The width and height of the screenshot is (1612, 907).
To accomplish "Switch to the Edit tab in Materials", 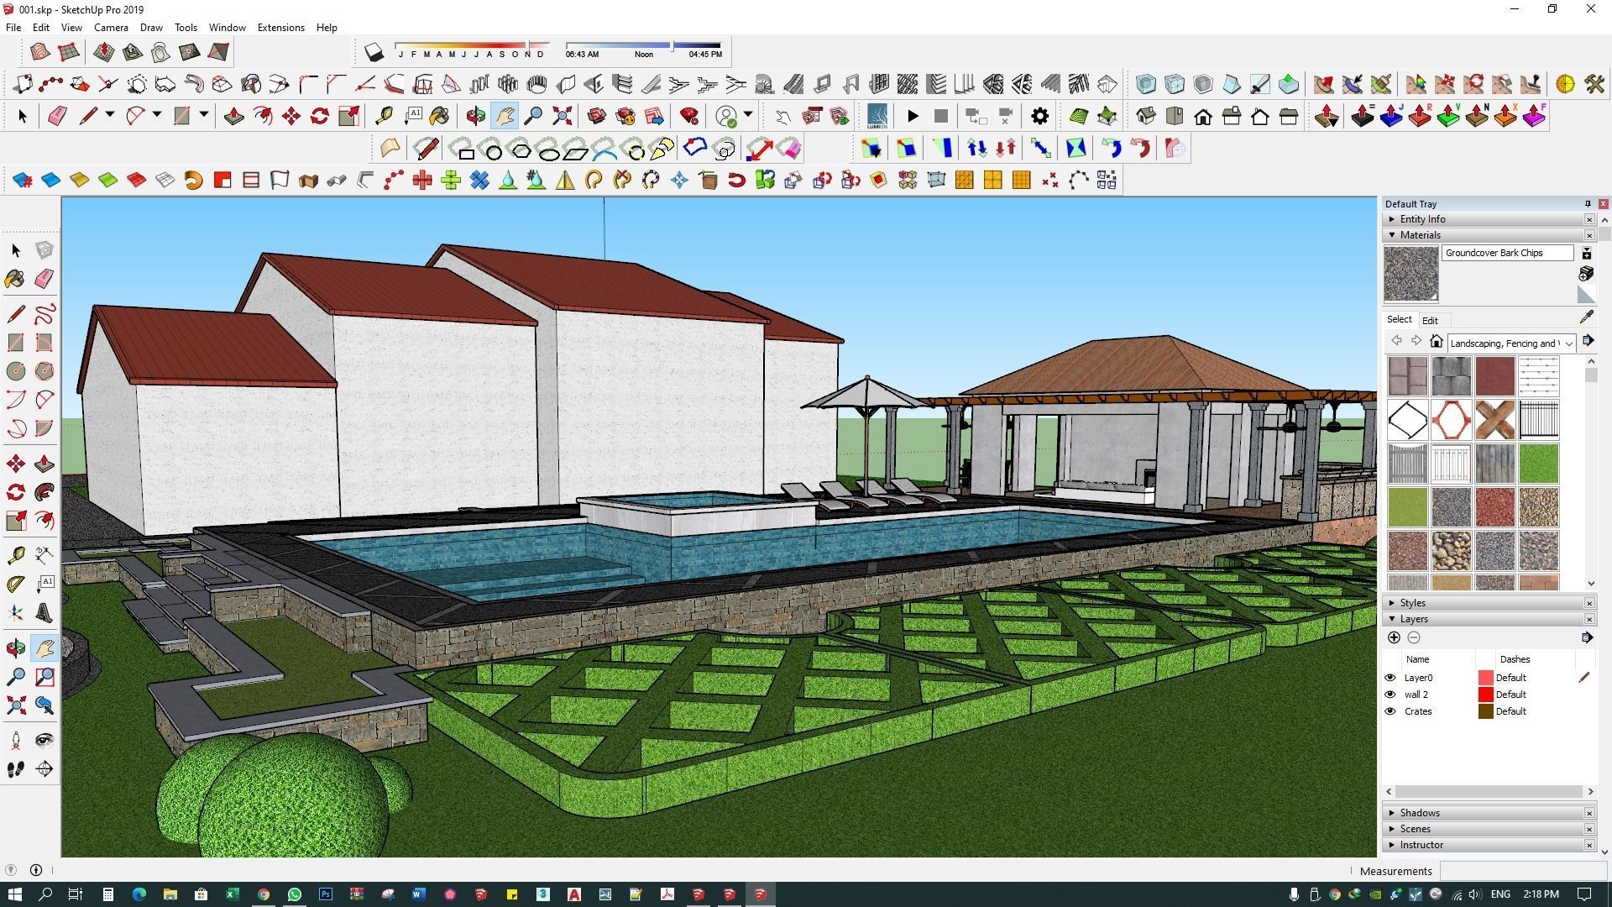I will 1429,320.
